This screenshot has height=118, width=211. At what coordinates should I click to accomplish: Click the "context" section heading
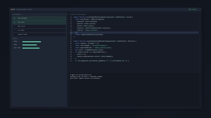tap(15, 39)
